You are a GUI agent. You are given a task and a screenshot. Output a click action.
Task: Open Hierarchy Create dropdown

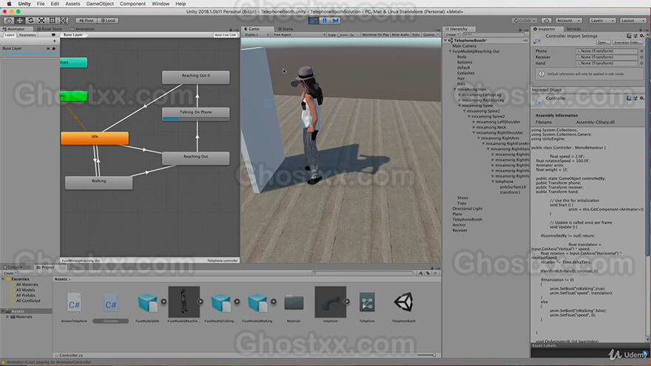click(x=452, y=35)
